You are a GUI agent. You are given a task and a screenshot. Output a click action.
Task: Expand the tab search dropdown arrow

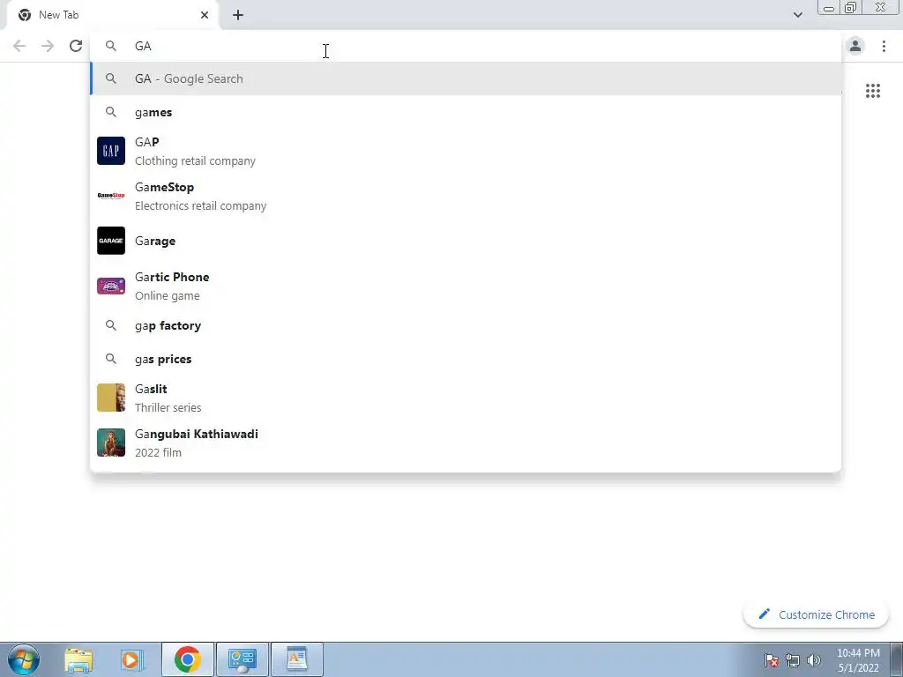(797, 15)
